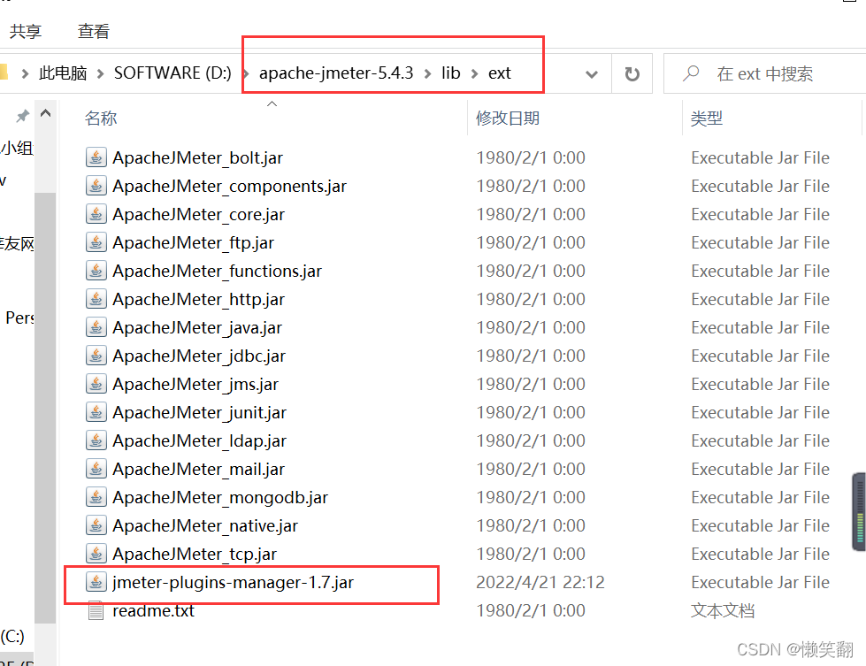This screenshot has width=866, height=666.
Task: Select the file name jmeter-plugins-manager-1.7.jar
Action: point(233,583)
